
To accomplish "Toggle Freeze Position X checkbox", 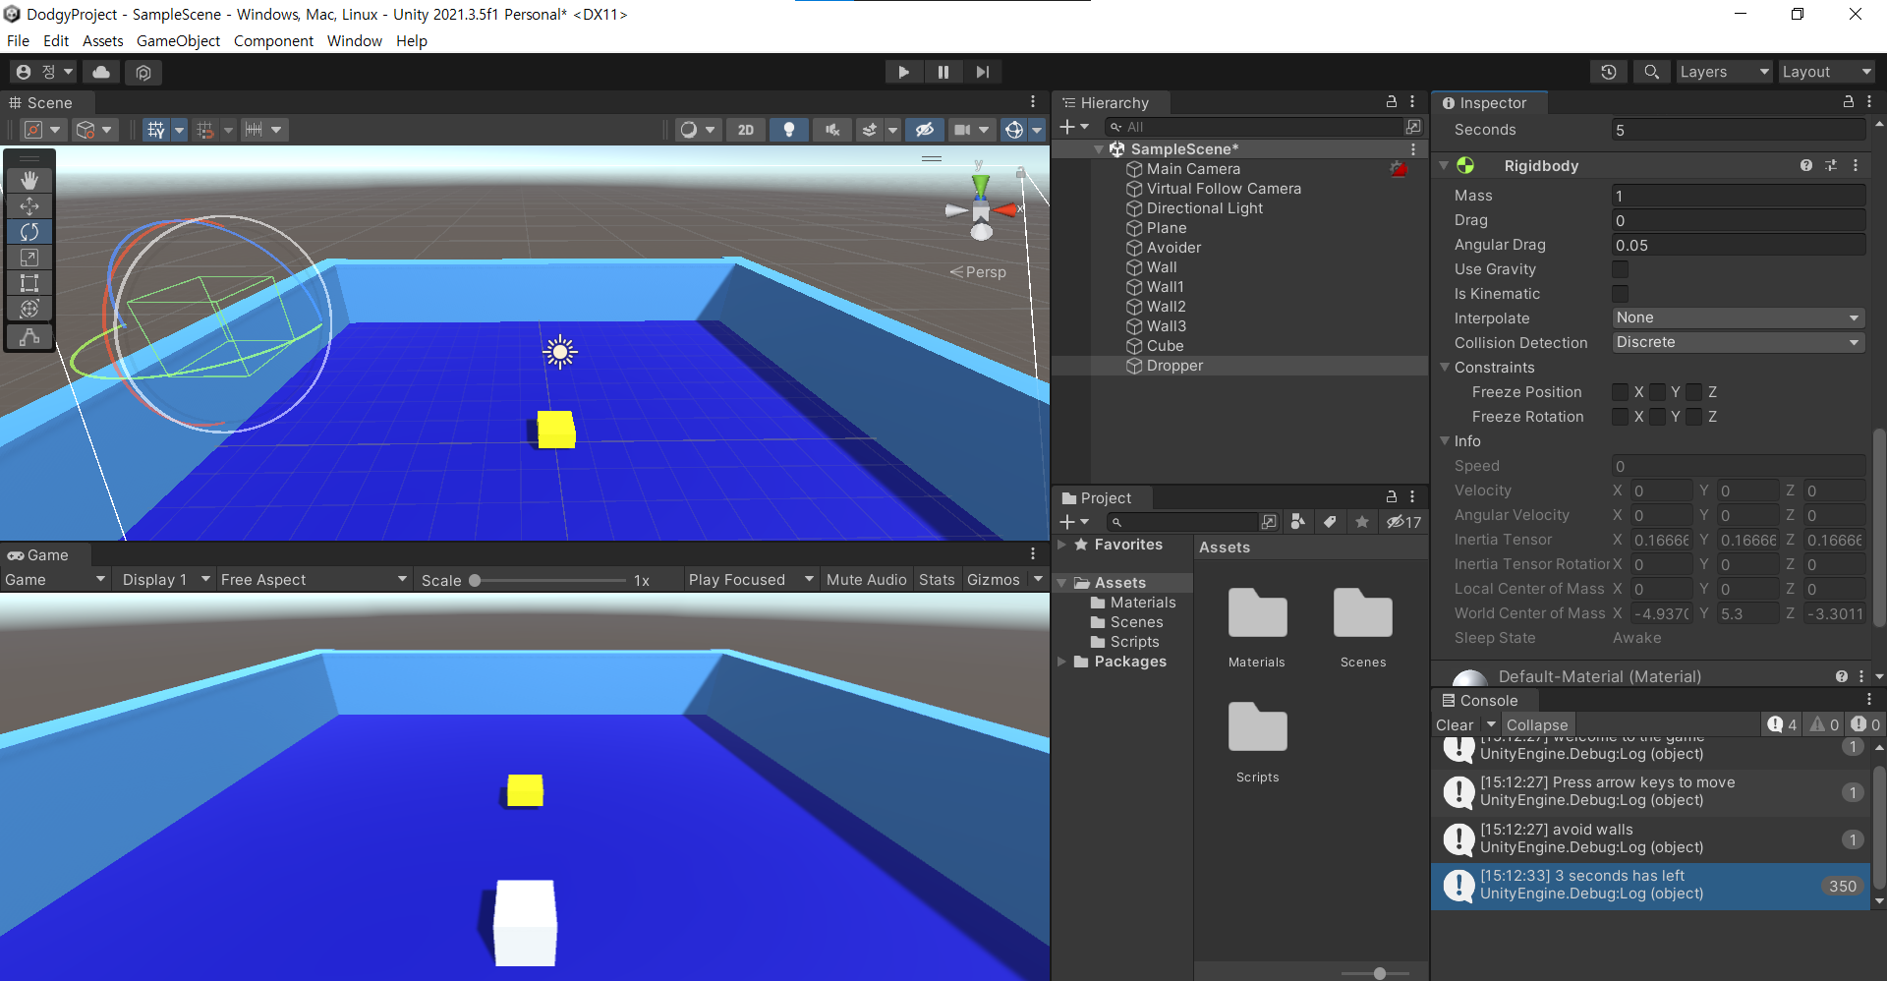I will point(1620,392).
